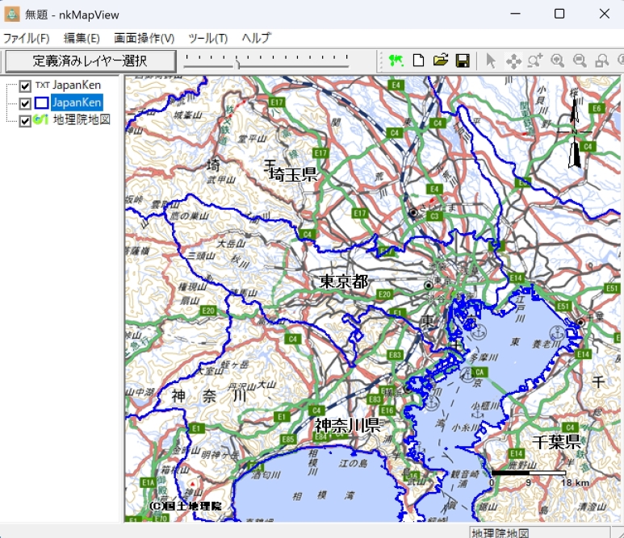Screen dimensions: 624x538
Task: Click the green map layer add icon
Action: click(x=396, y=60)
